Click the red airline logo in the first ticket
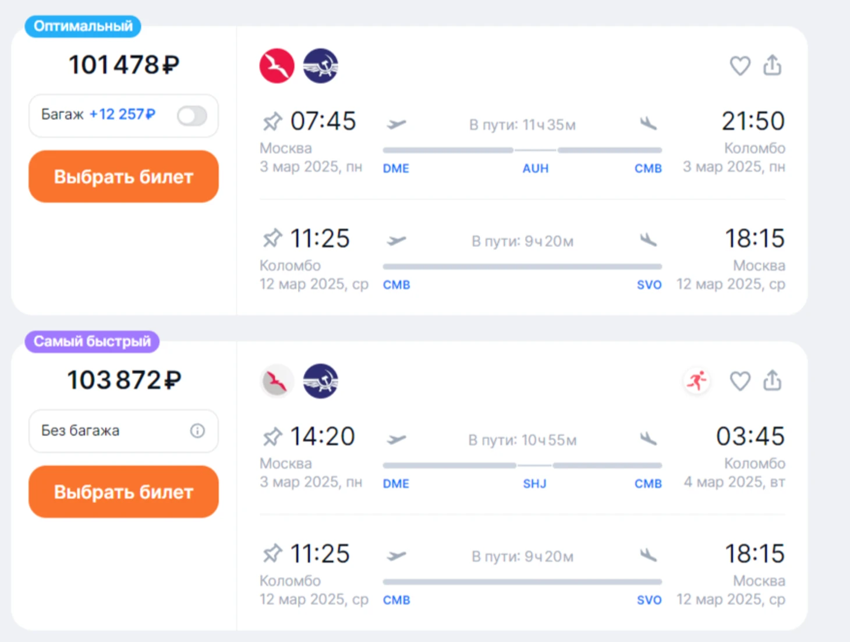The height and width of the screenshot is (642, 850). pos(277,66)
